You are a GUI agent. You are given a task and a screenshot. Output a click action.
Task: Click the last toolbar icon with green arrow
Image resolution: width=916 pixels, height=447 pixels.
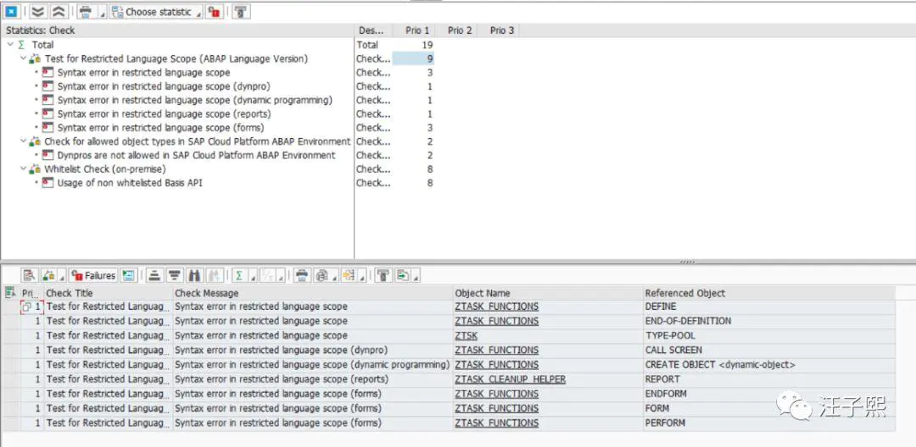(x=403, y=275)
